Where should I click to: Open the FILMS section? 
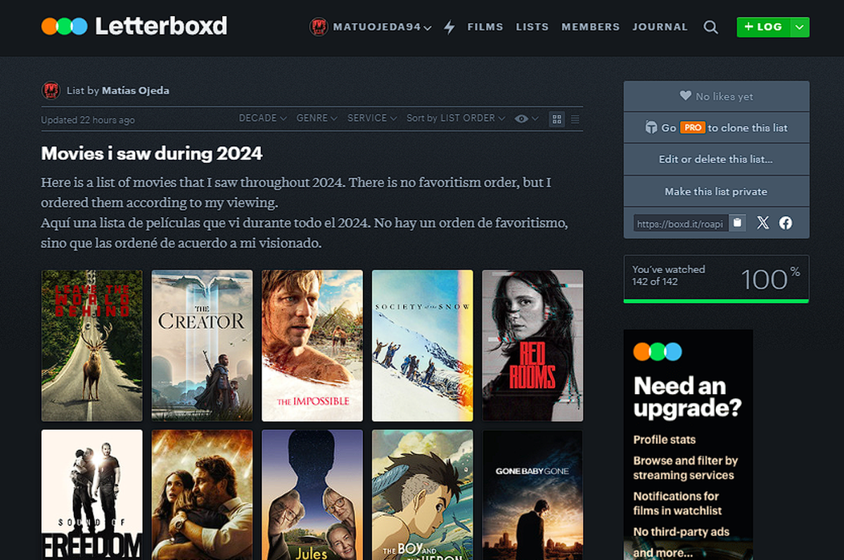(485, 27)
